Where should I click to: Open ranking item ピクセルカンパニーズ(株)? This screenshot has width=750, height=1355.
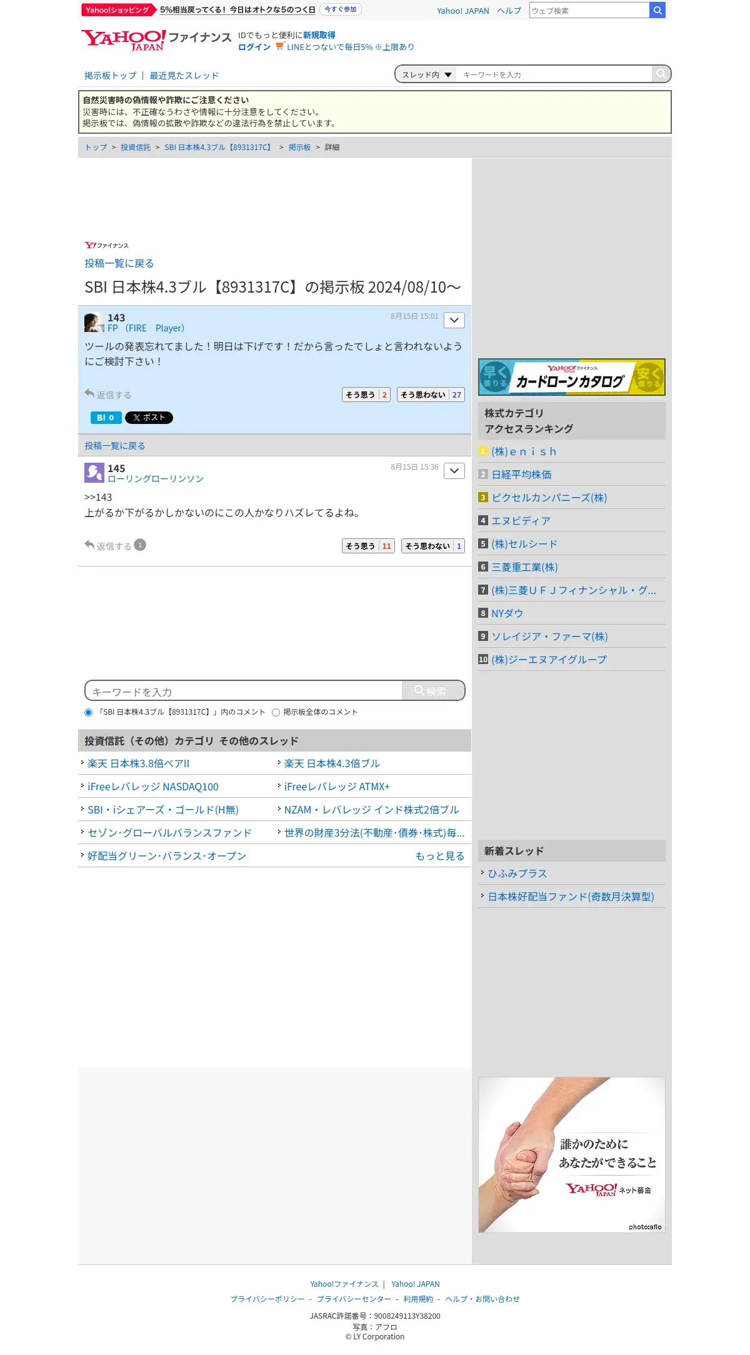tap(549, 498)
